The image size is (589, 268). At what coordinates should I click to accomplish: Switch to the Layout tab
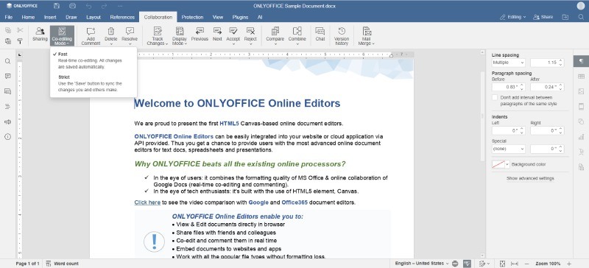(x=94, y=17)
